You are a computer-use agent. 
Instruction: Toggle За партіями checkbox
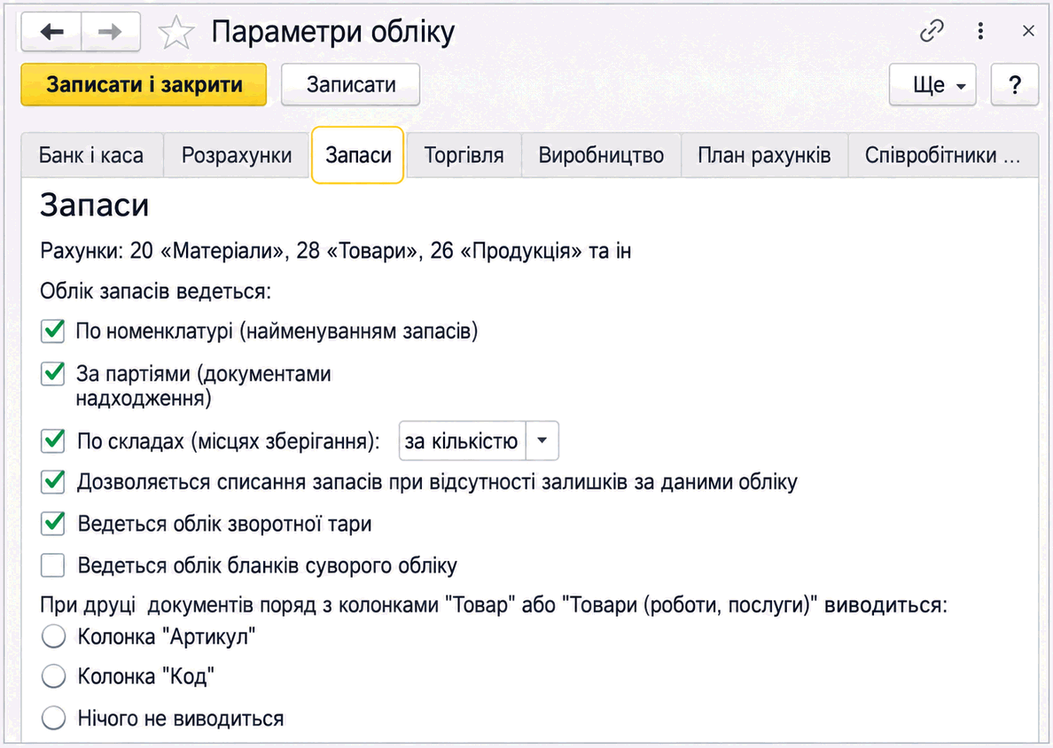53,373
